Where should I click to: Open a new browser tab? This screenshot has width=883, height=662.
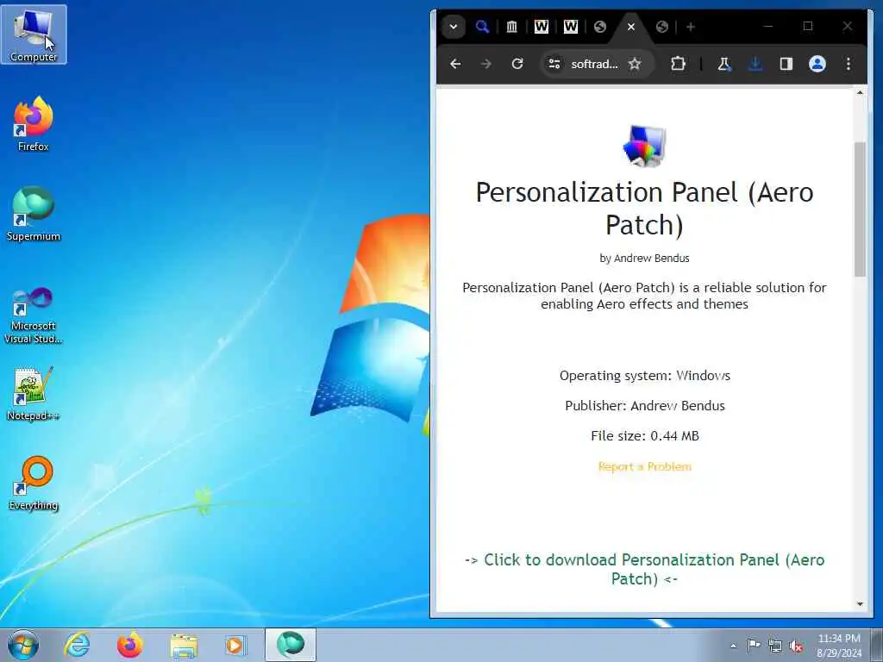point(691,27)
